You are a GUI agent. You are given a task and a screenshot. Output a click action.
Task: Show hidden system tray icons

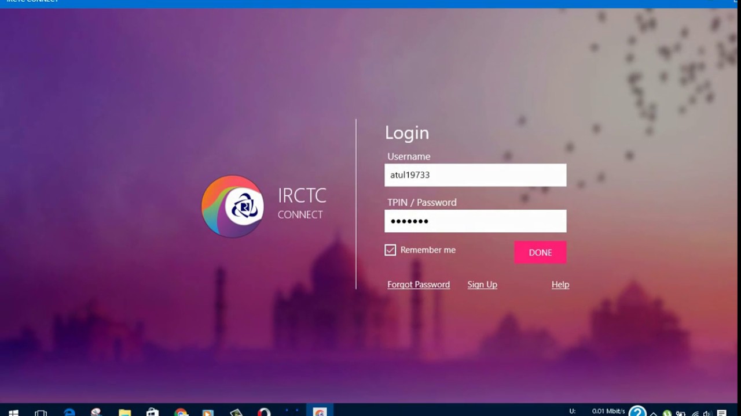coord(654,413)
